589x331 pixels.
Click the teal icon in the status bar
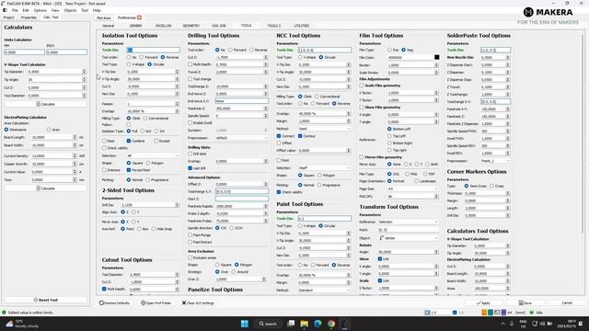point(491,313)
